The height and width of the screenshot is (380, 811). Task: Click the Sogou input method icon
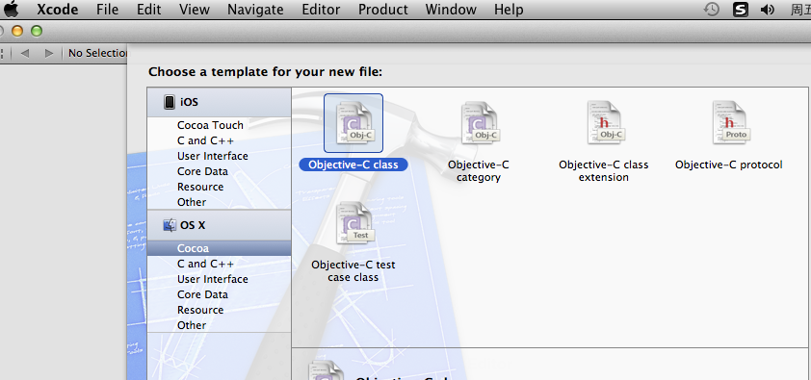(741, 10)
